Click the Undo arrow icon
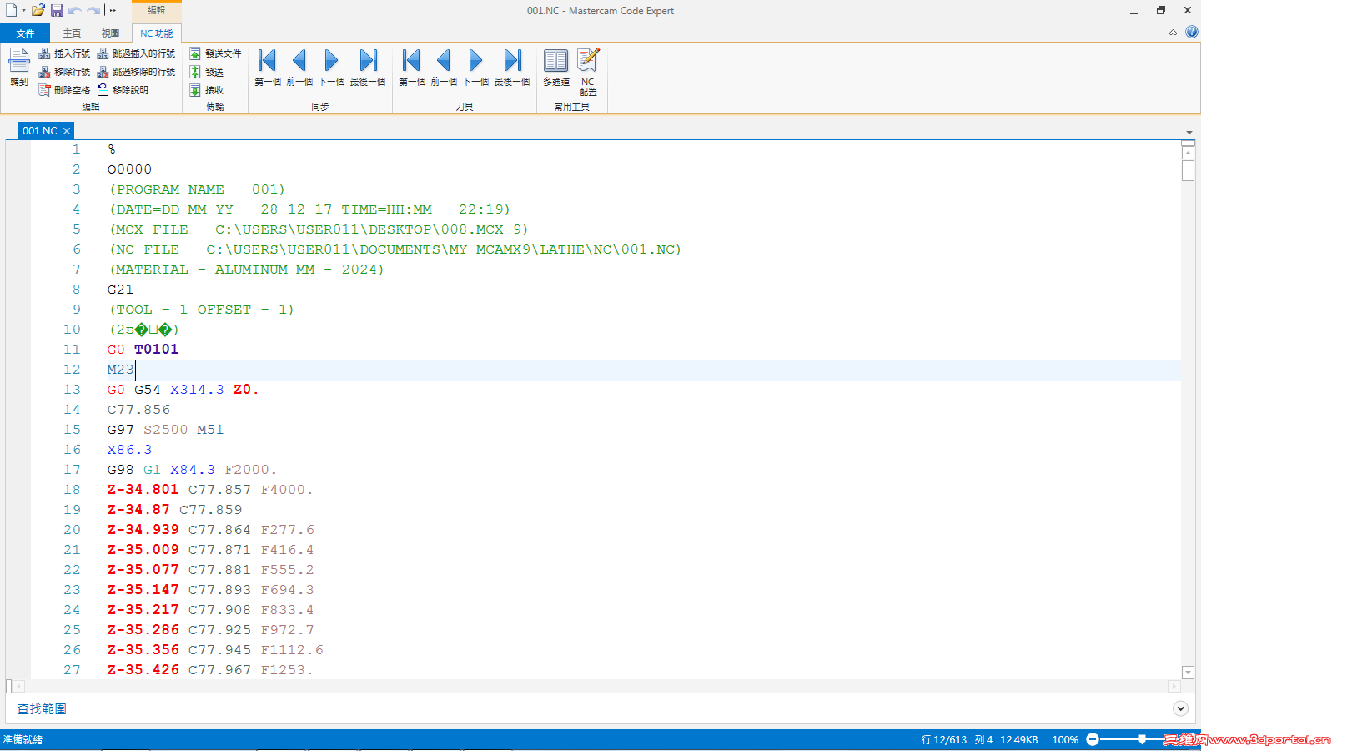The image size is (1347, 751). click(x=75, y=10)
